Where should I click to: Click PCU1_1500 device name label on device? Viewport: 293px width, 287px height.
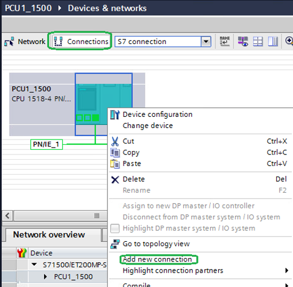tap(31, 89)
